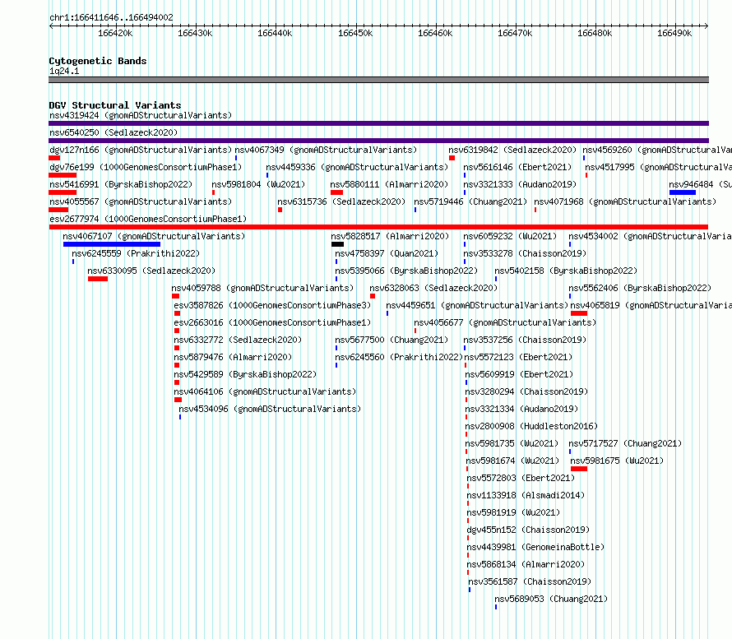Click the nsv4319424 purple variant bar
This screenshot has height=639, width=732.
[x=378, y=123]
